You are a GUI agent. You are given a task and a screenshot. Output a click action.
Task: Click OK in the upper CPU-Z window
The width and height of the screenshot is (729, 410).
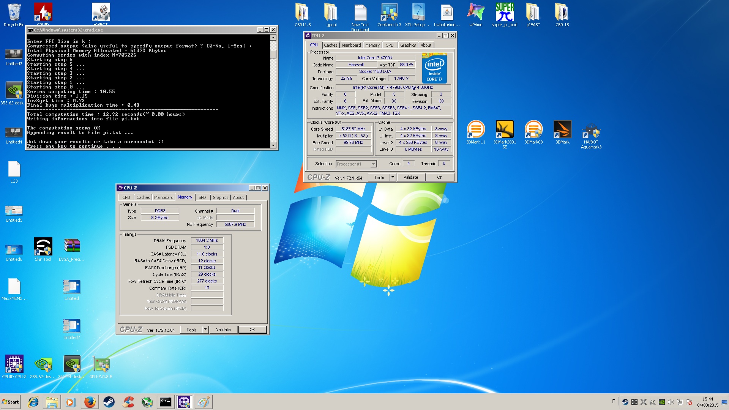(x=440, y=177)
